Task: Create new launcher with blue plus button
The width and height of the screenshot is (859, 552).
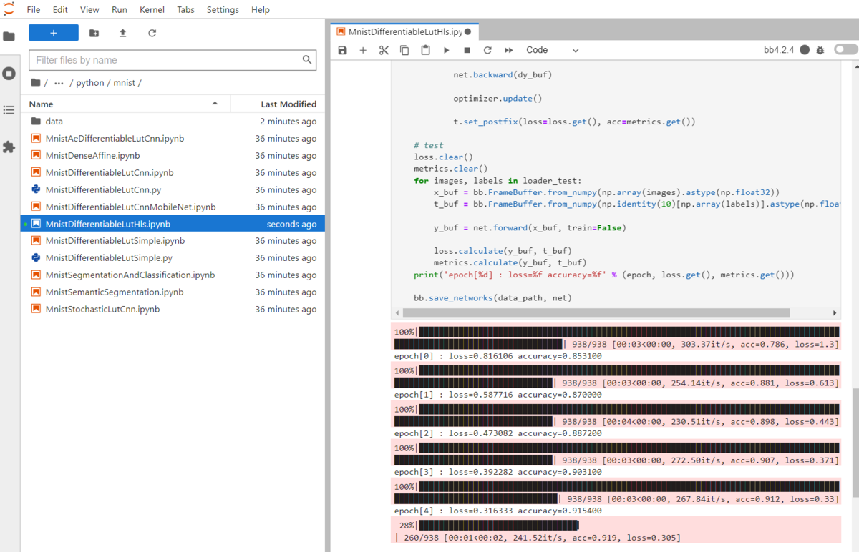Action: [x=54, y=33]
